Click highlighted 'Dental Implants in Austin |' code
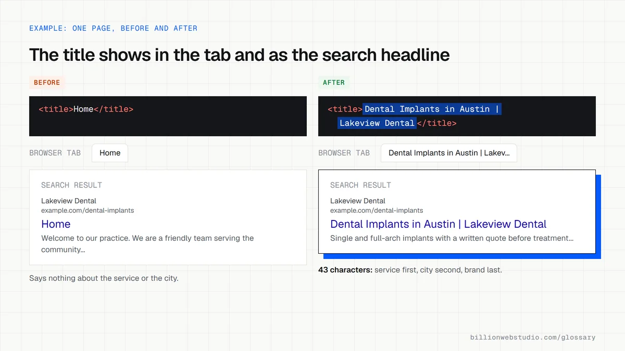This screenshot has width=625, height=351. coord(432,109)
